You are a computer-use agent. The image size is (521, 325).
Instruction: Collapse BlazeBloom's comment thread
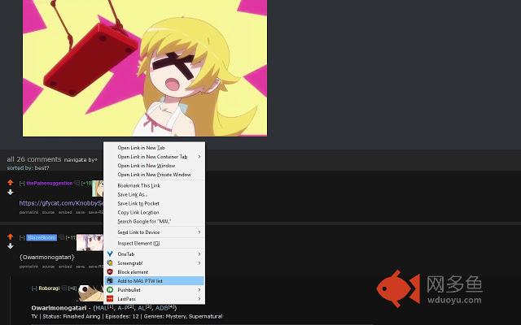tap(22, 237)
